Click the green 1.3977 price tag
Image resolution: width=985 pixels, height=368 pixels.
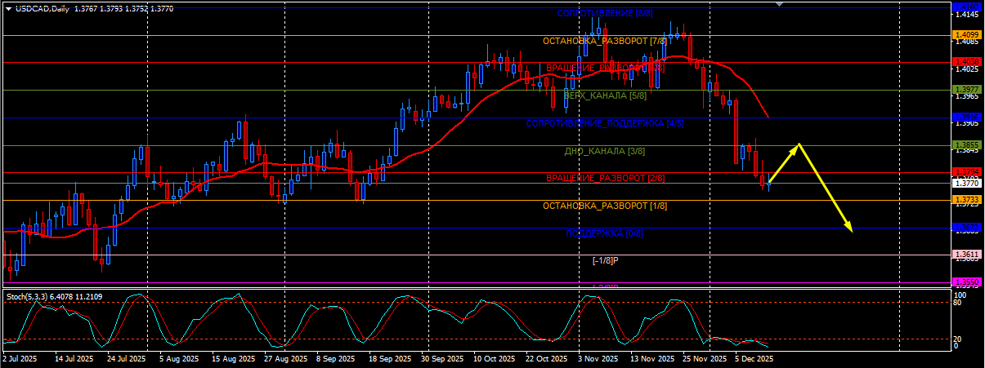pos(967,90)
